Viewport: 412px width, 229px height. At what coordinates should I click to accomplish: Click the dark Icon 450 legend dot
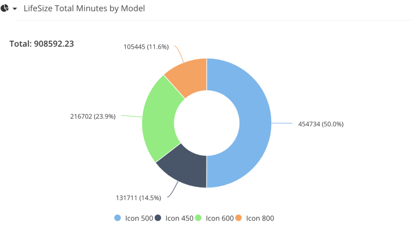pyautogui.click(x=158, y=218)
